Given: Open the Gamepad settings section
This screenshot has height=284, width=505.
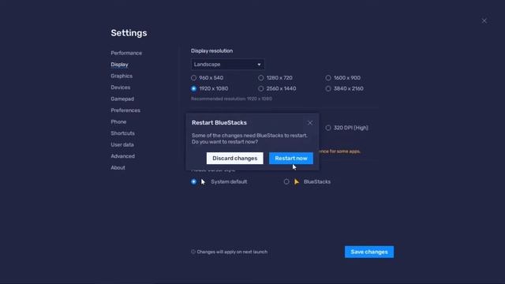Looking at the screenshot, I should 122,99.
